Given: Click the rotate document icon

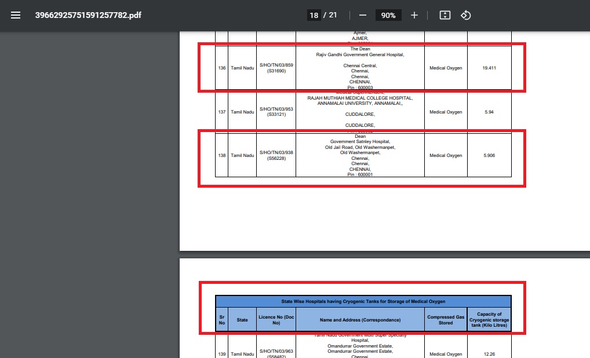Looking at the screenshot, I should pos(466,15).
